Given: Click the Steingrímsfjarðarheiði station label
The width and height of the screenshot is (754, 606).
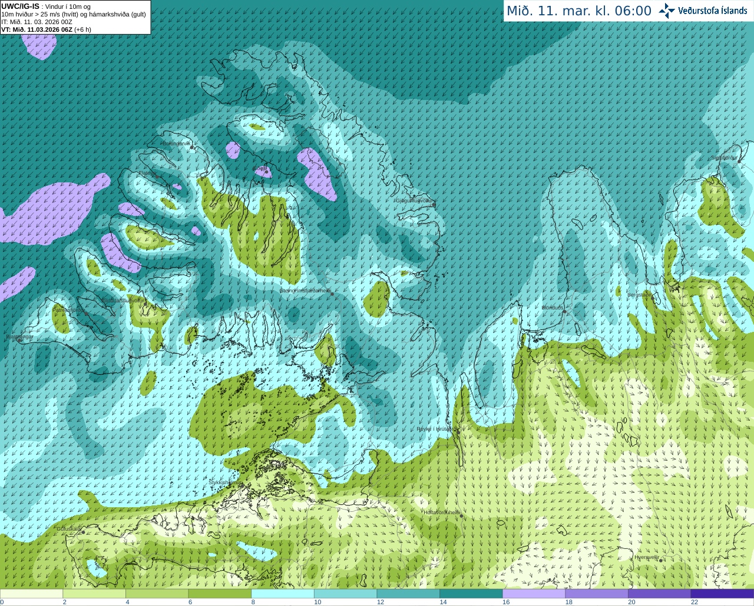Looking at the screenshot, I should [x=305, y=291].
